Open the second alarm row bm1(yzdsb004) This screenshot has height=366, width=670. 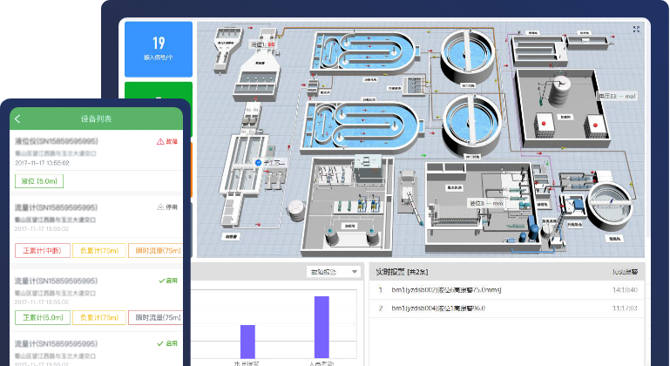[444, 308]
